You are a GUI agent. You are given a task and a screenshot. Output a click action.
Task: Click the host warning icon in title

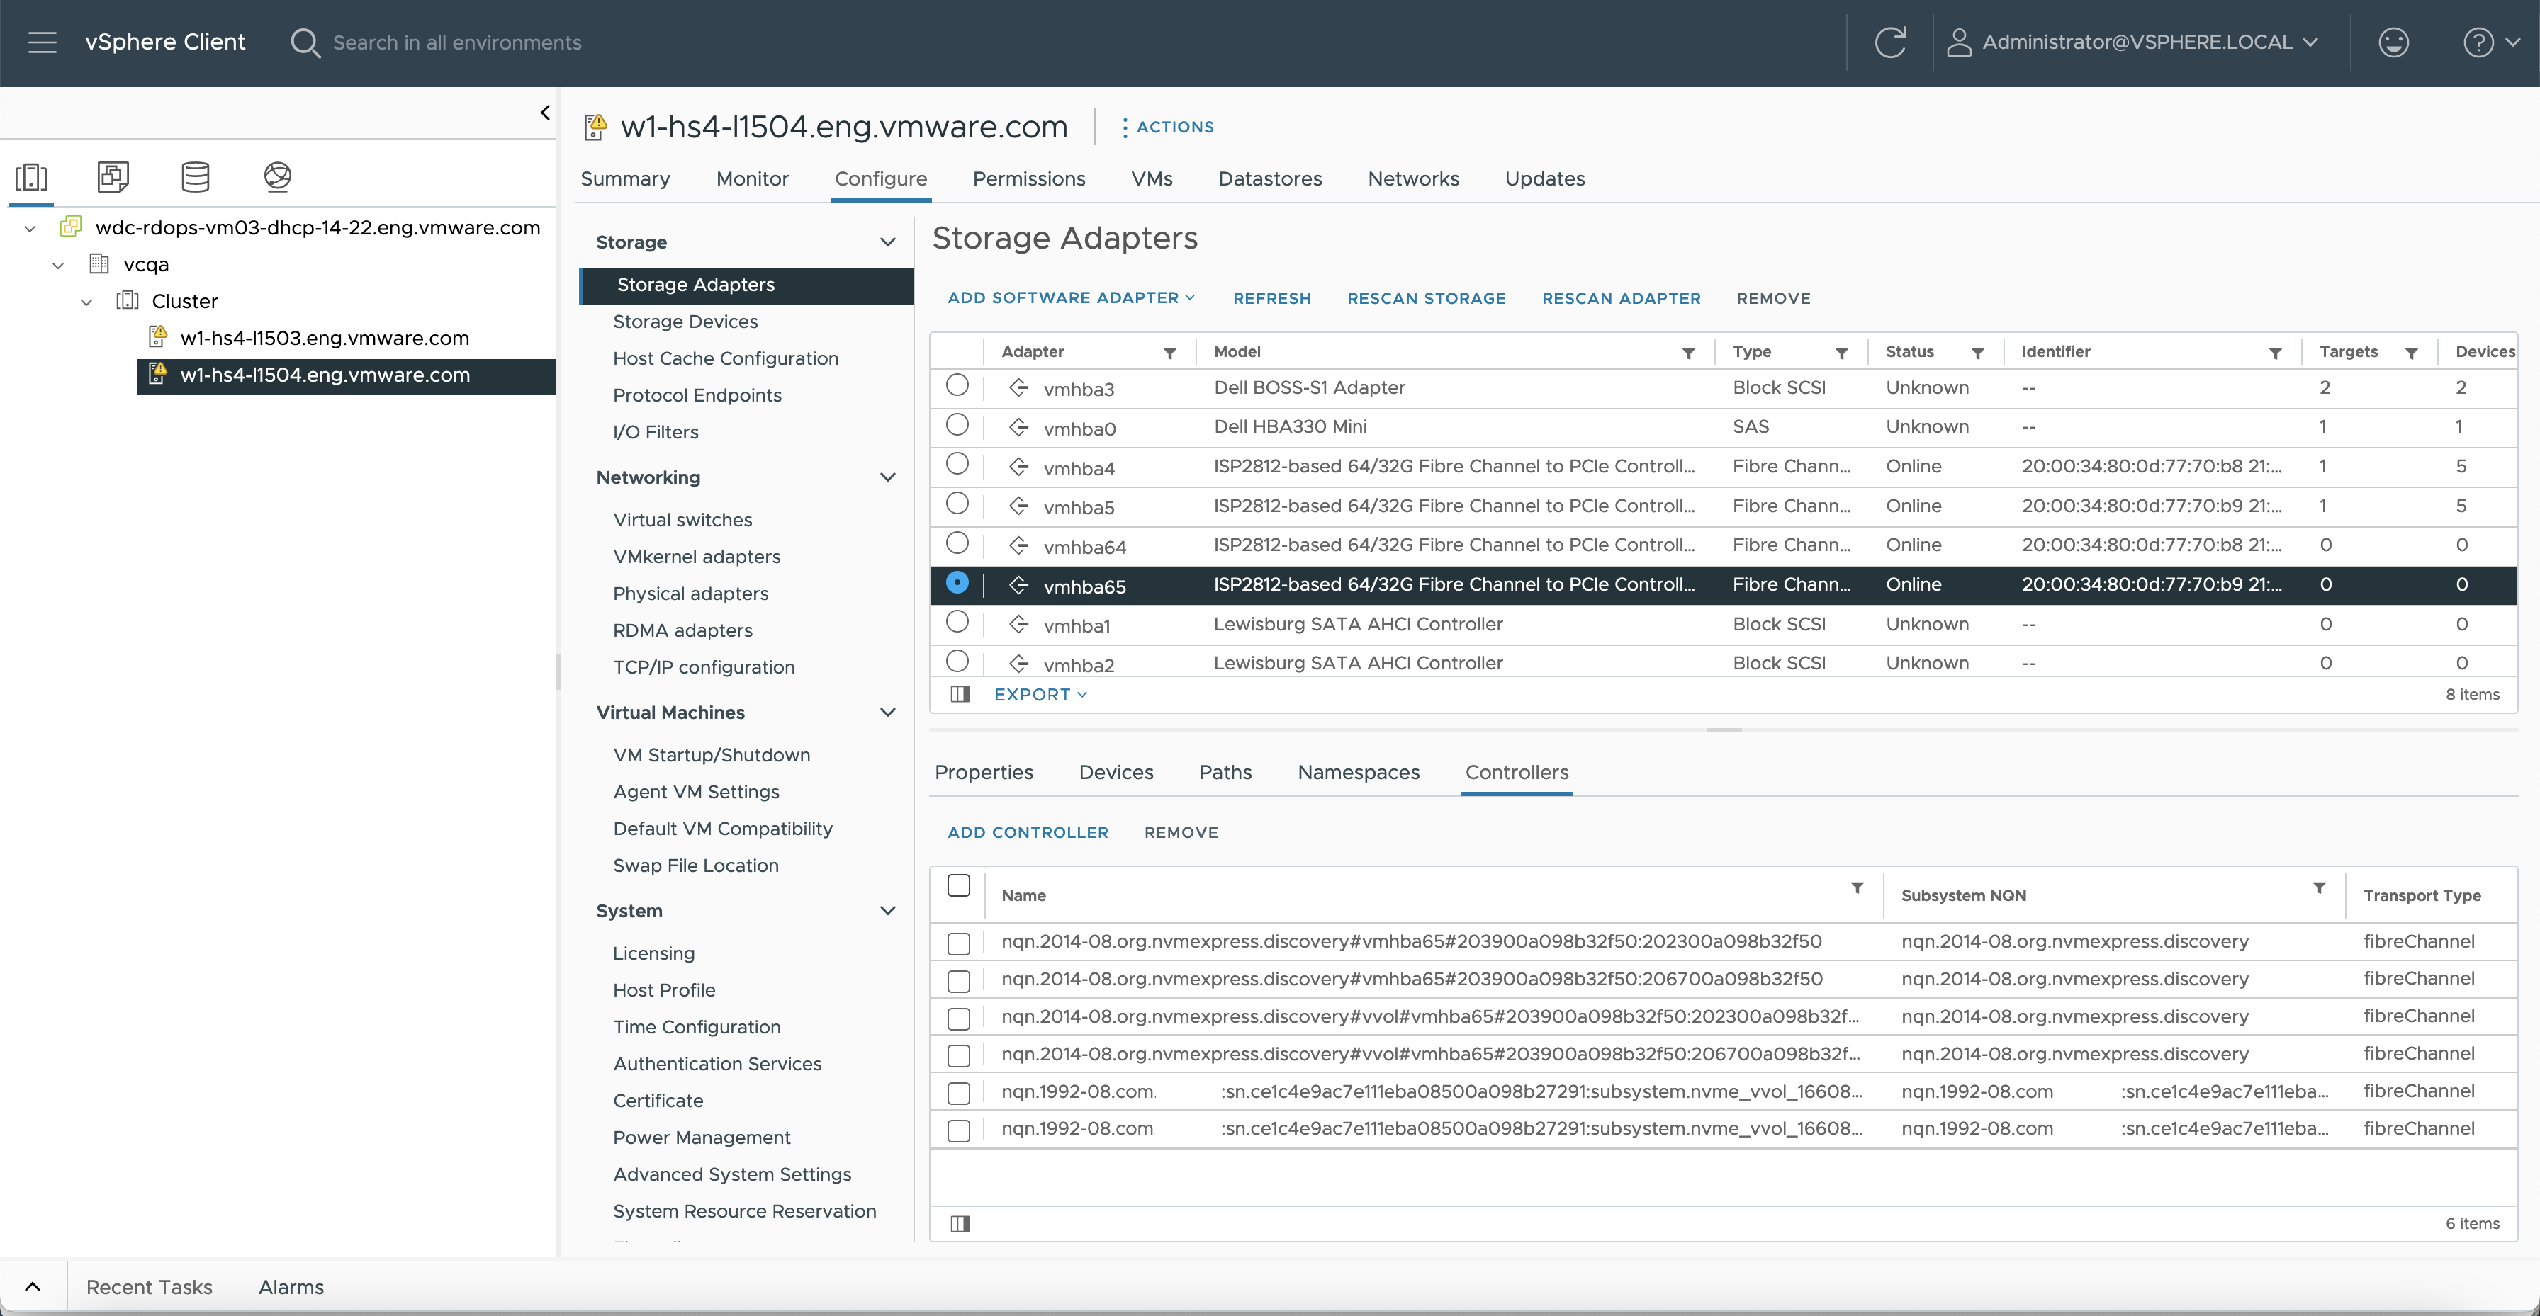point(595,126)
